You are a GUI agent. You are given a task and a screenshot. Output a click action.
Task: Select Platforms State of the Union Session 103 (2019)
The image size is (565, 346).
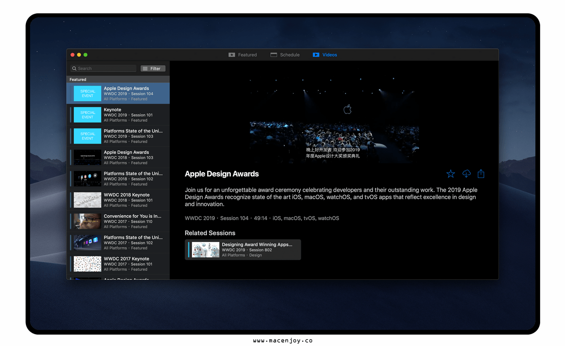point(118,136)
